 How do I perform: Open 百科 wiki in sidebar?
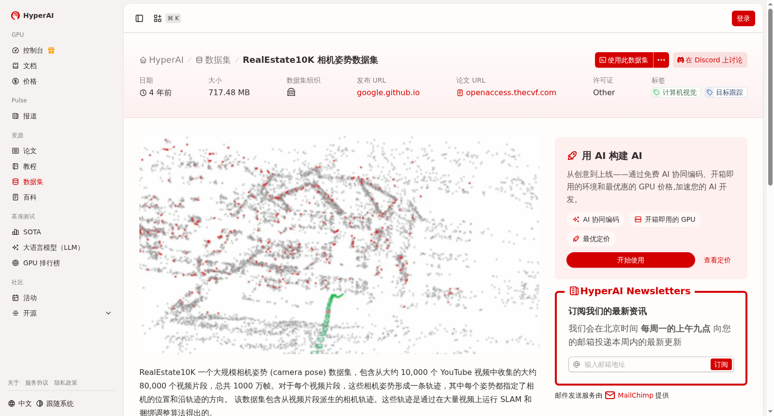pyautogui.click(x=62, y=197)
